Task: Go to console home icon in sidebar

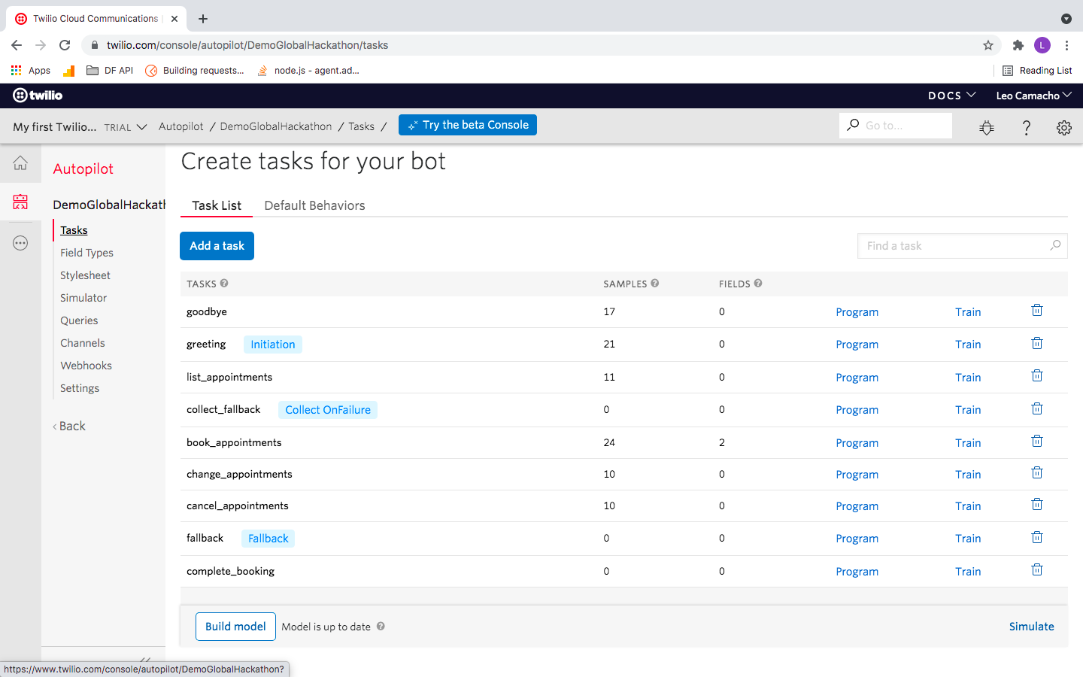Action: tap(20, 163)
